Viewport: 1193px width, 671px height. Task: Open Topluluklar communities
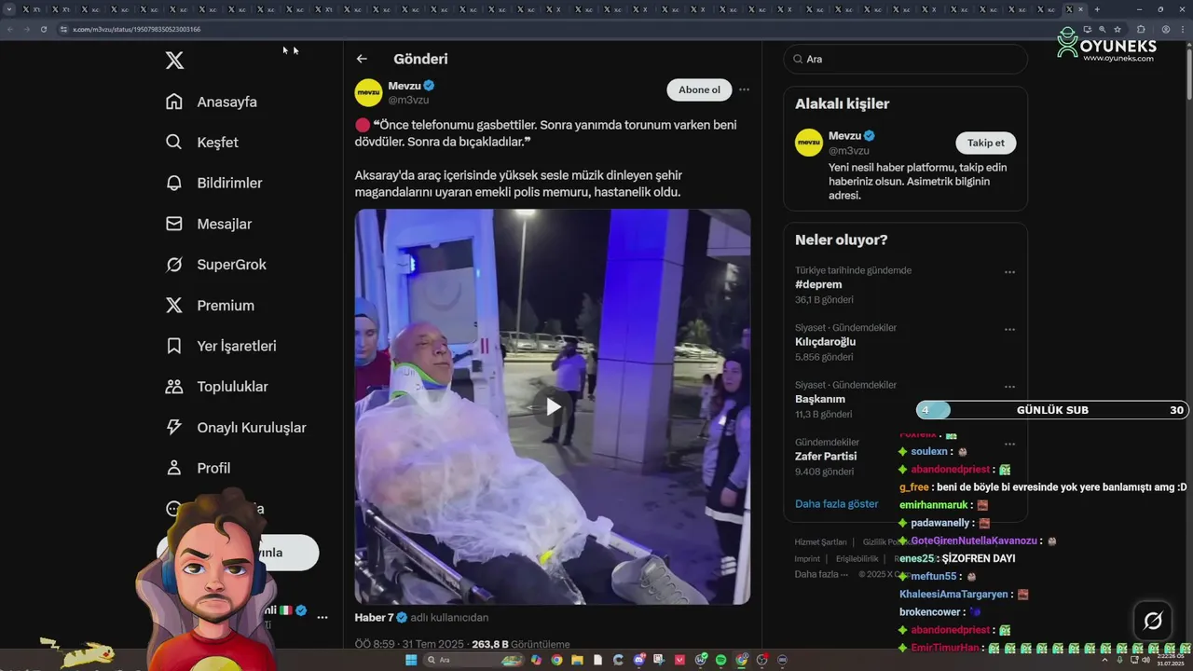pos(216,387)
